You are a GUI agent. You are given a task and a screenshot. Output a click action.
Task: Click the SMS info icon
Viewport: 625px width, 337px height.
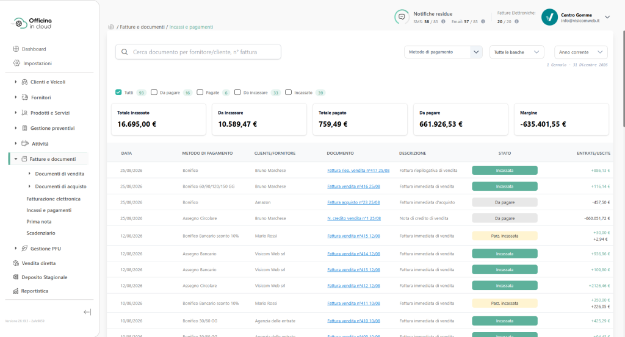point(443,21)
